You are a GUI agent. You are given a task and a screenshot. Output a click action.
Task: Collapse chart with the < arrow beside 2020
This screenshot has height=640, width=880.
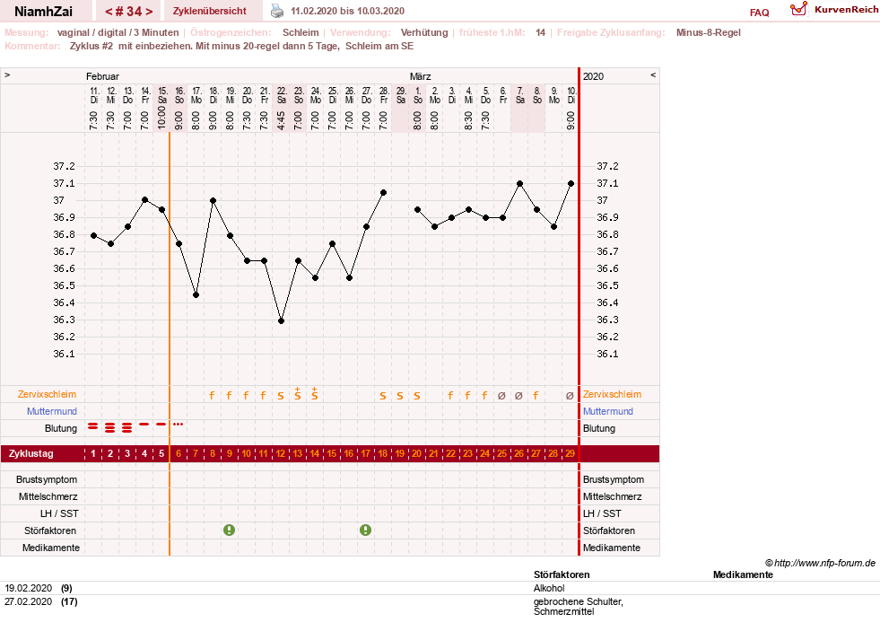(653, 75)
